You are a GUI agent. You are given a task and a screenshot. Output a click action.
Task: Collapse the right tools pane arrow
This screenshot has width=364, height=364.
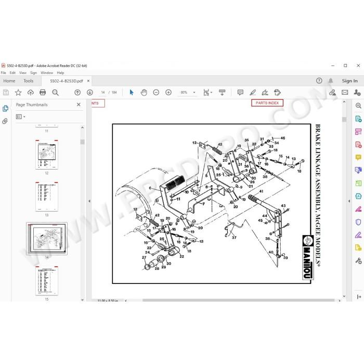(349, 201)
